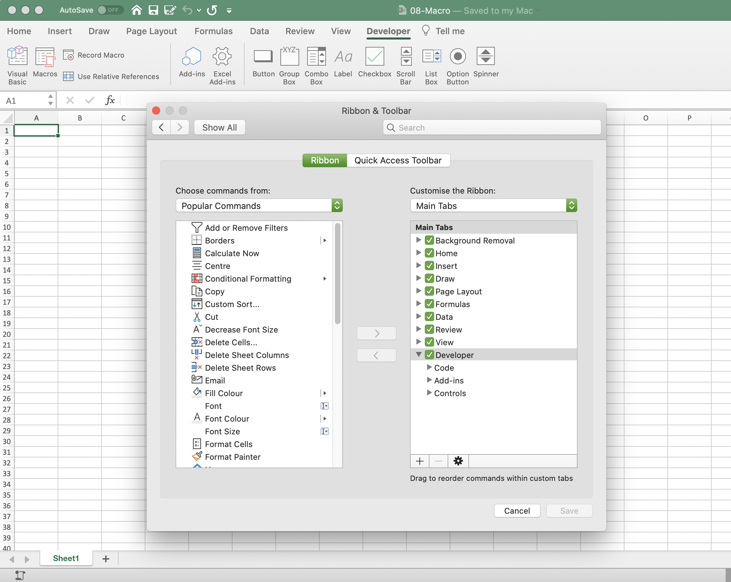Insert a Combo Box control

tap(316, 65)
